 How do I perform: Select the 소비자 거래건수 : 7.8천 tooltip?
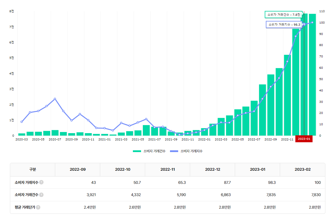[x=284, y=15]
